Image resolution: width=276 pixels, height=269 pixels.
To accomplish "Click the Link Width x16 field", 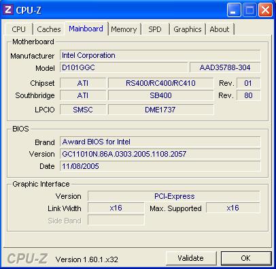I will tap(116, 208).
